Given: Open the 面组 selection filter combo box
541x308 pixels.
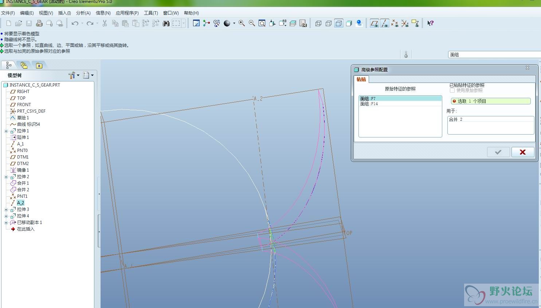Looking at the screenshot, I should click(494, 55).
